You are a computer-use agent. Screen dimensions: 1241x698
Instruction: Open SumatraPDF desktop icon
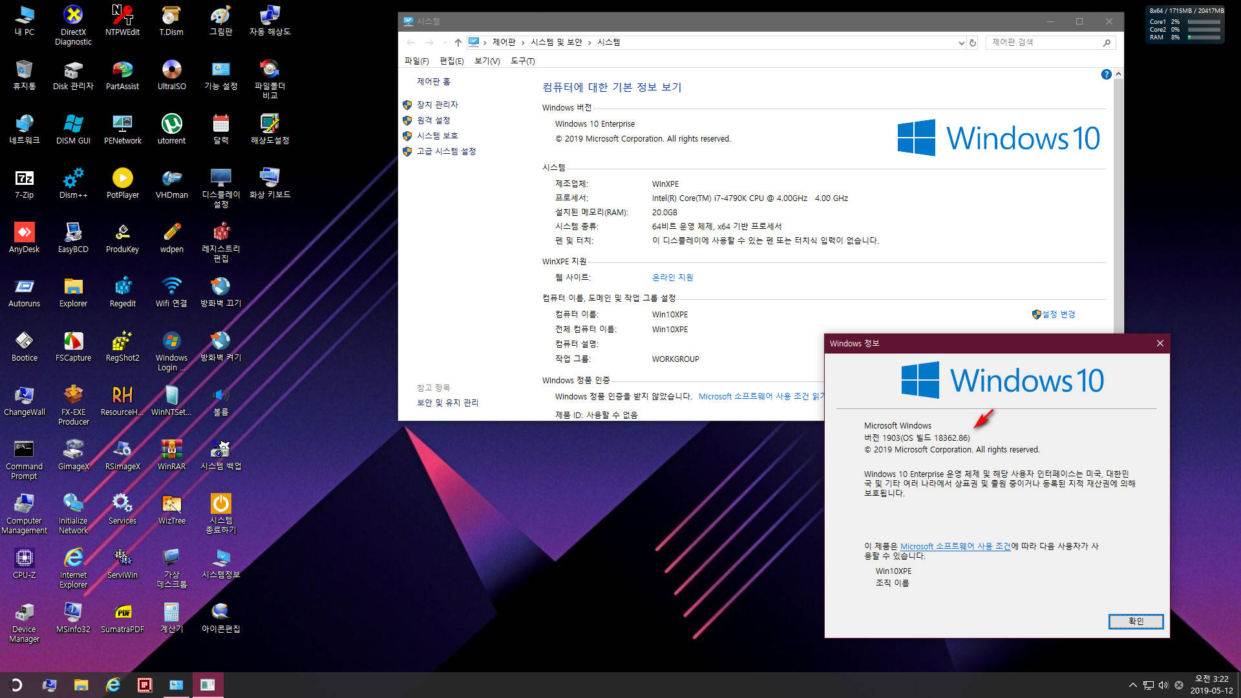point(122,618)
